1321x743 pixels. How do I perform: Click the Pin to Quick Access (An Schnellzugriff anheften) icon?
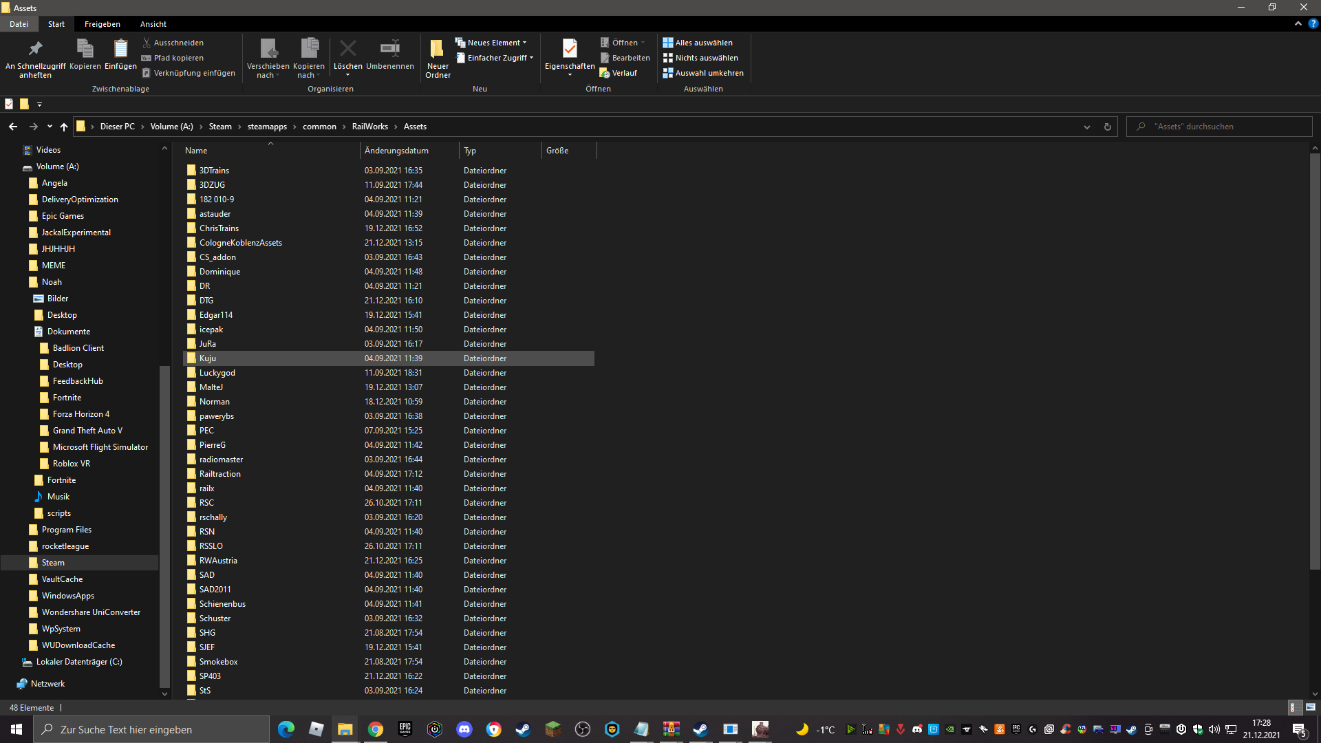point(35,50)
